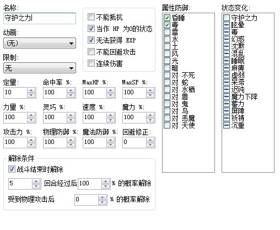280x230 pixels.
Task: Check 对 鬼 defense option
Action: coord(167,104)
